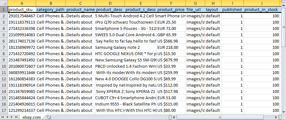Select column I header

coord(232,3)
